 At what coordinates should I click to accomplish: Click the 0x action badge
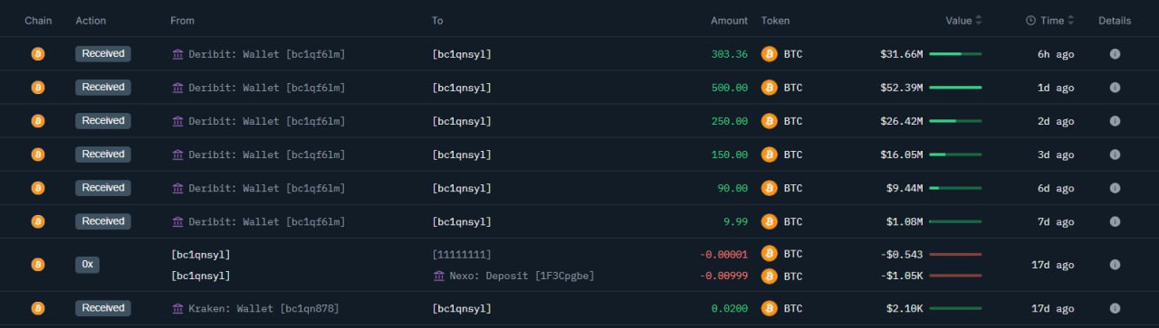click(x=88, y=265)
